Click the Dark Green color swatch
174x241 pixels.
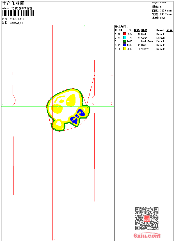pos(125,41)
